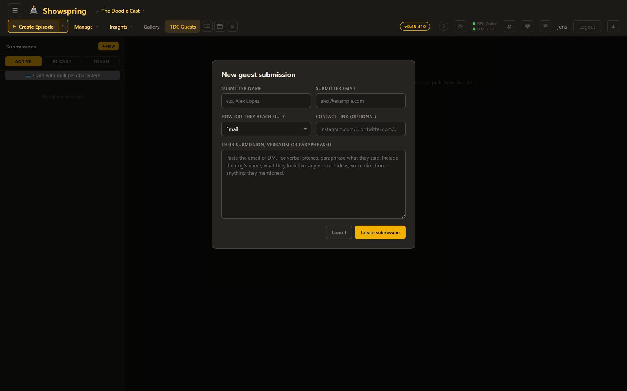Image resolution: width=627 pixels, height=391 pixels.
Task: Click the jens username label
Action: [x=562, y=27]
